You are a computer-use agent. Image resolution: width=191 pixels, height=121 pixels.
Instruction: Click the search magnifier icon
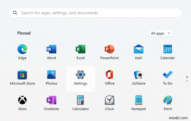pyautogui.click(x=15, y=13)
